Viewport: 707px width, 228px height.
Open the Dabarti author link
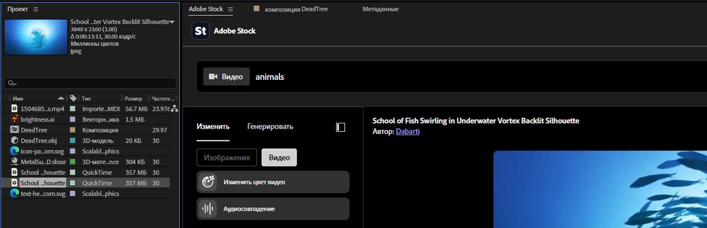tap(407, 132)
